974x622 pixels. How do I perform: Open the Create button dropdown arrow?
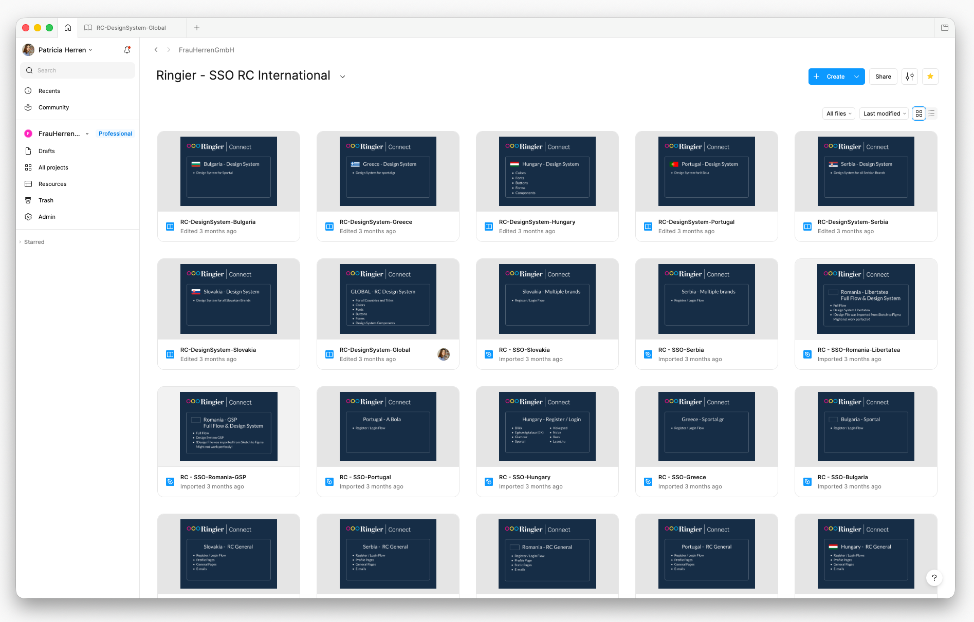857,77
